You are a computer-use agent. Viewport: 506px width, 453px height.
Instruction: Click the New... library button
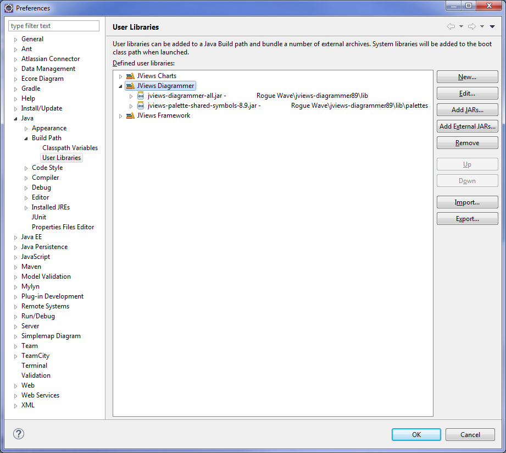467,77
